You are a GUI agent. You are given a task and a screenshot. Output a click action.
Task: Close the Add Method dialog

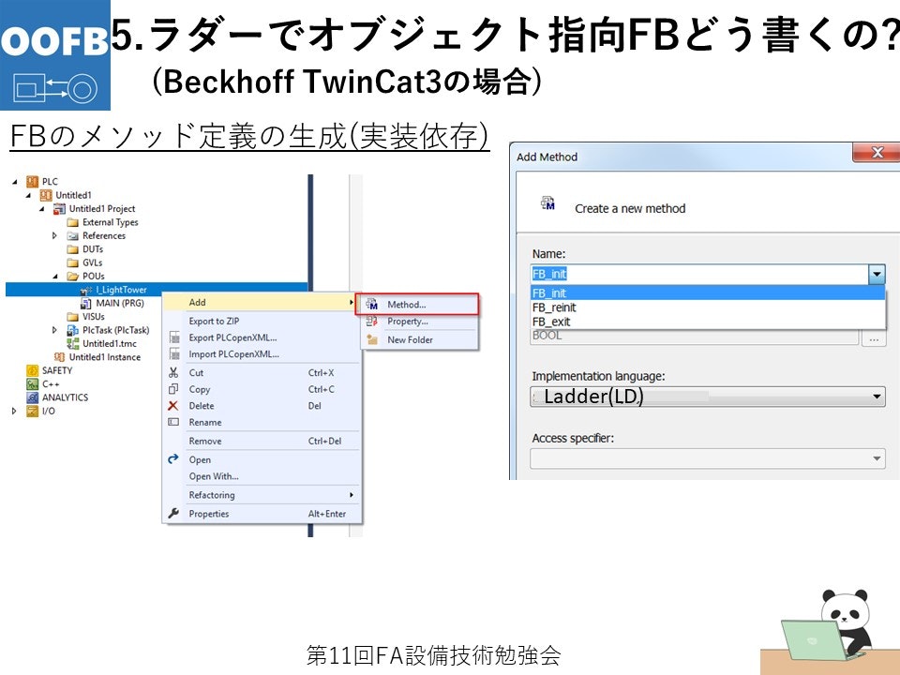click(x=877, y=153)
